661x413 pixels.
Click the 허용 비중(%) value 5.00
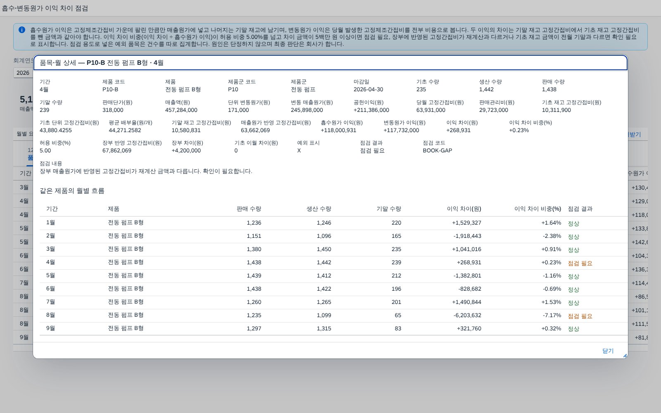45,151
